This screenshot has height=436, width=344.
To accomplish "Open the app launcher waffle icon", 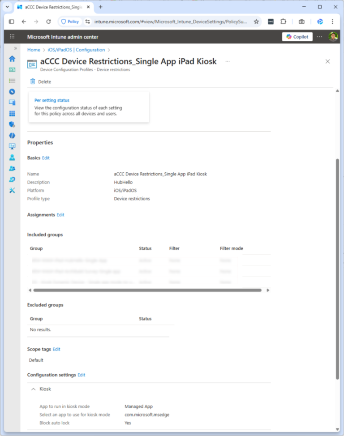I will [12, 36].
